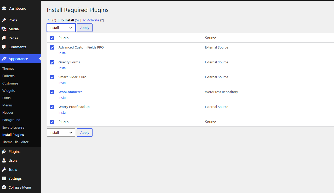Image resolution: width=334 pixels, height=193 pixels.
Task: Click the Pages icon in sidebar
Action: pyautogui.click(x=4, y=38)
